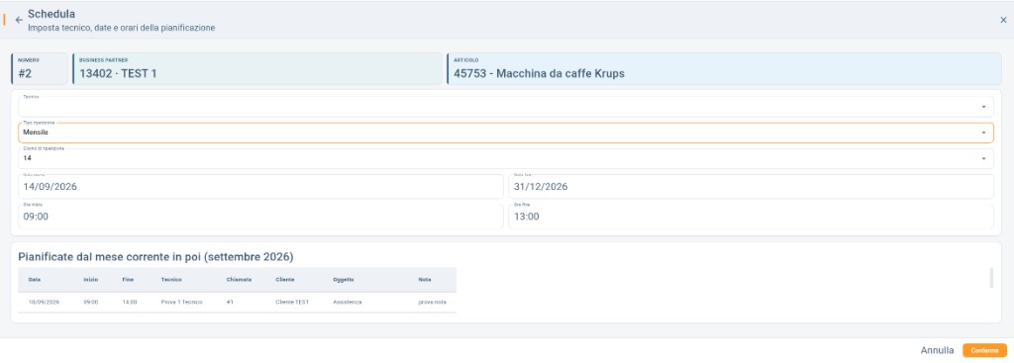The image size is (1014, 363).
Task: Click the cell Cliente TEST
Action: tap(292, 303)
